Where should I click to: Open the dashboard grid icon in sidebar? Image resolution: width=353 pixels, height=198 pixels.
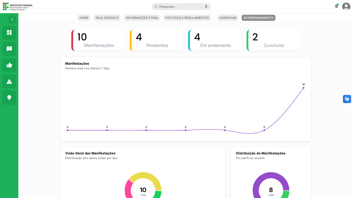(x=9, y=32)
